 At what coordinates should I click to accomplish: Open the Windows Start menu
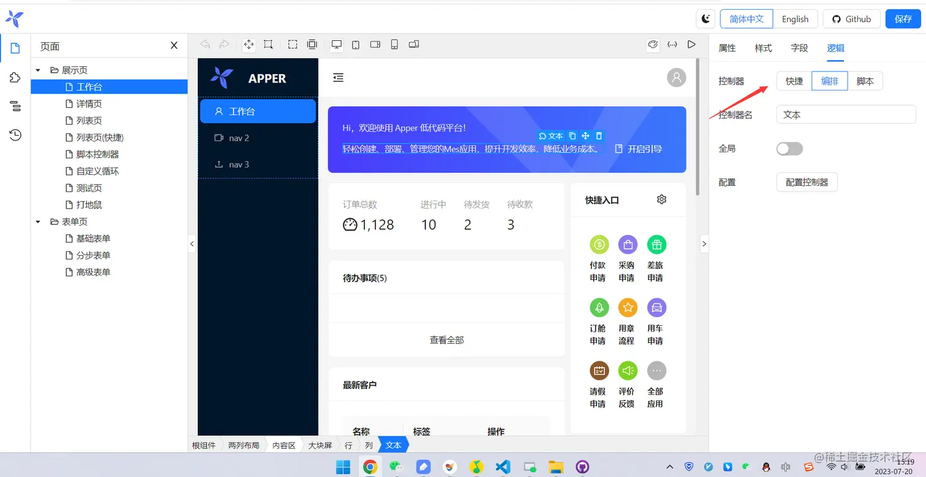(343, 467)
